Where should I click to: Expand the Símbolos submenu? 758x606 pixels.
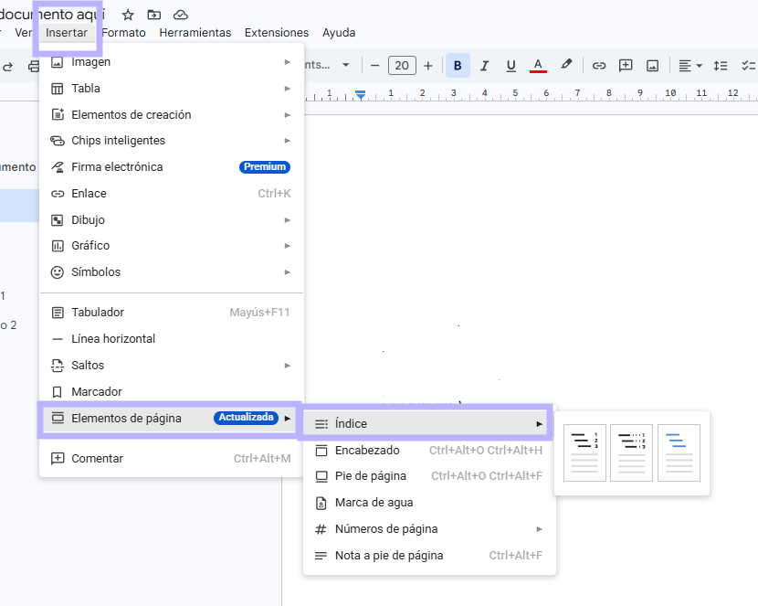171,272
